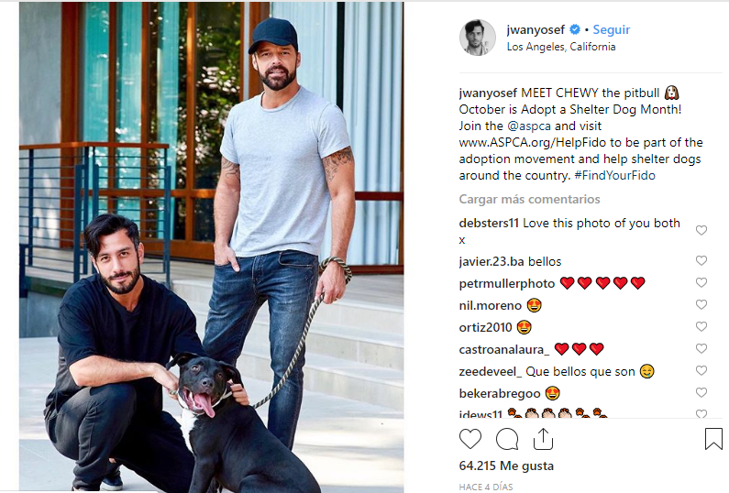Save the post with the bookmark icon
729x493 pixels.
click(x=713, y=439)
